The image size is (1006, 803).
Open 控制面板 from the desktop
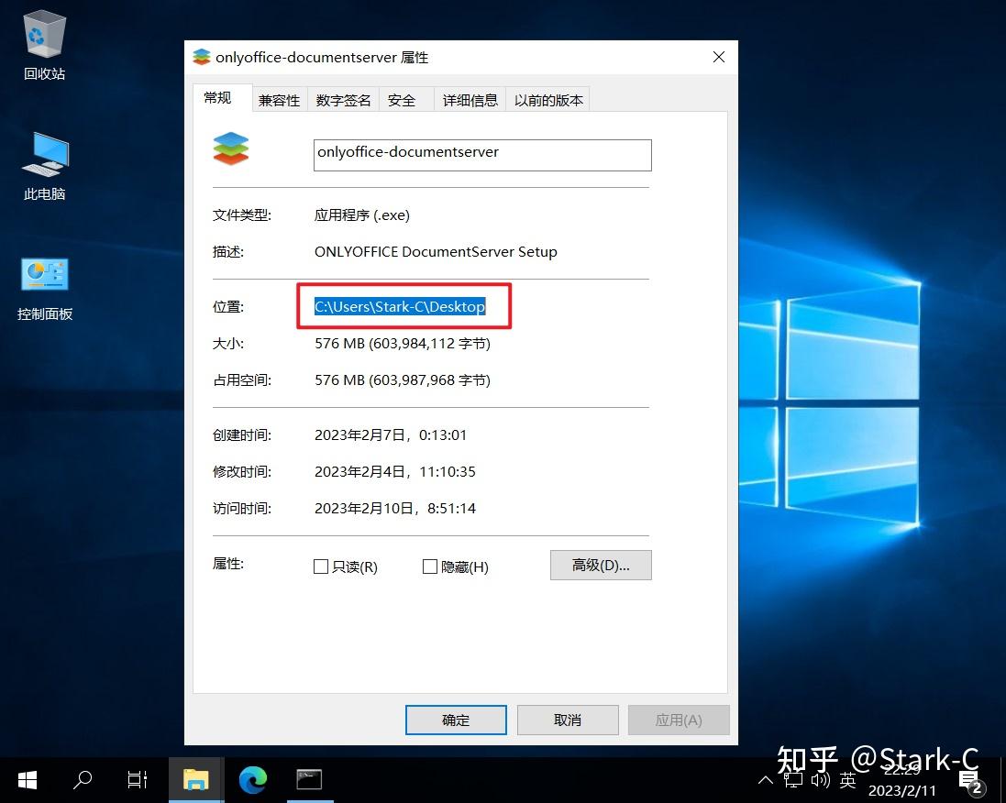tap(43, 274)
